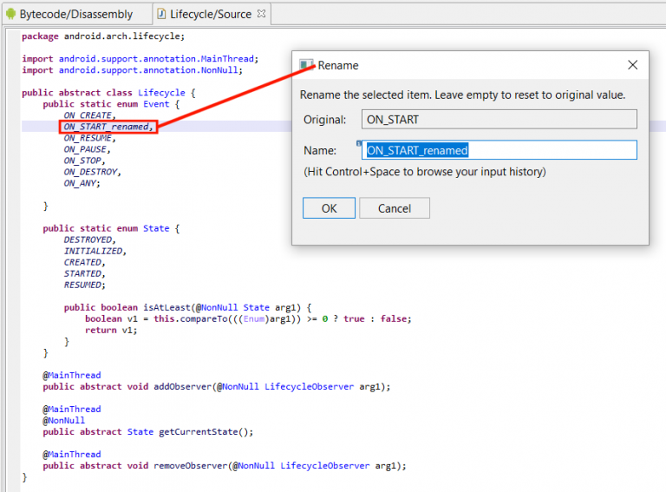
Task: Click the addObserver method declaration
Action: [x=180, y=386]
